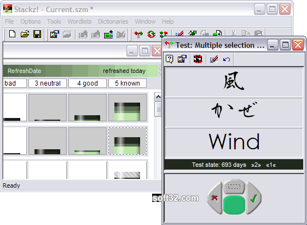307x225 pixels.
Task: Click the partly hidden red-green swap arrows icon
Action: 164,33
